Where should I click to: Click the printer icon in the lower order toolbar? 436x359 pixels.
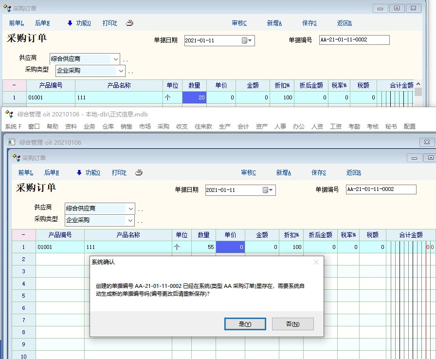[x=139, y=172]
